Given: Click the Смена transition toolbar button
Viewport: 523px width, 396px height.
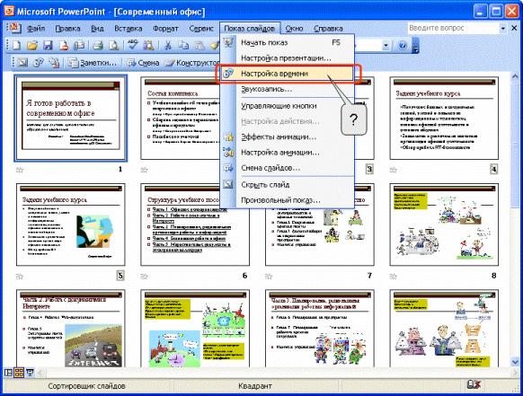Looking at the screenshot, I should click(x=143, y=62).
